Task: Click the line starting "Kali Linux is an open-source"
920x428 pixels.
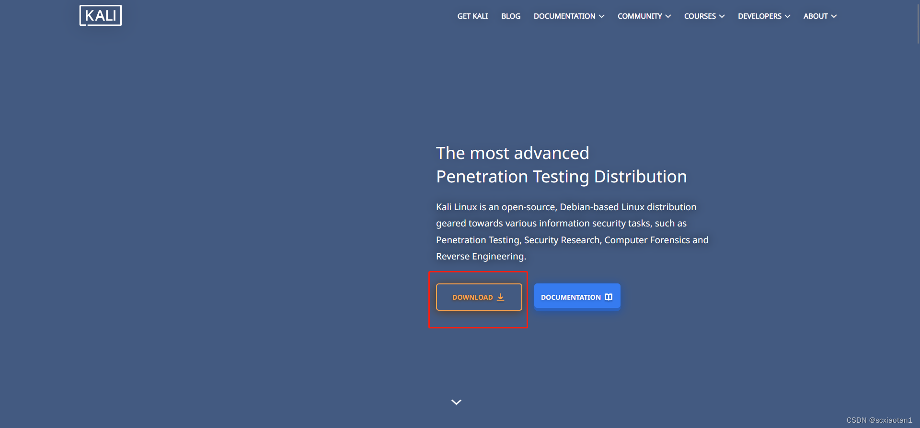Action: 566,207
